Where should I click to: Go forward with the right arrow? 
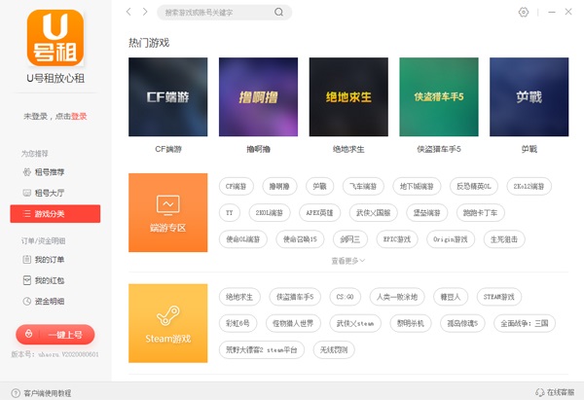click(145, 12)
